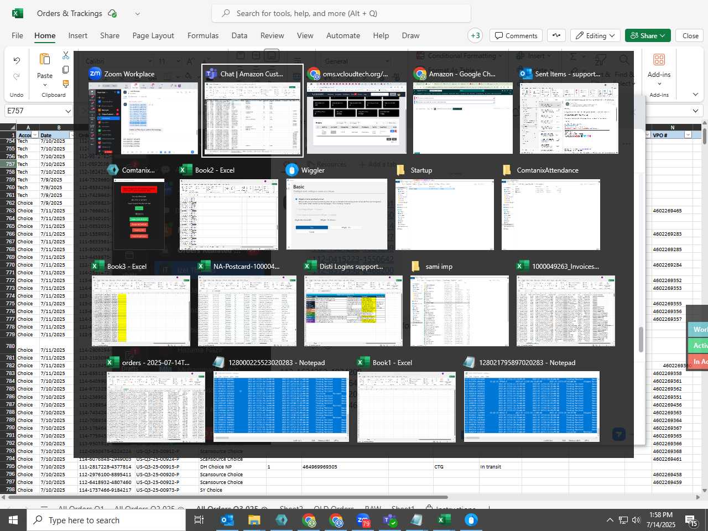The height and width of the screenshot is (531, 708).
Task: Show hidden system tray icons chevron
Action: (x=610, y=520)
